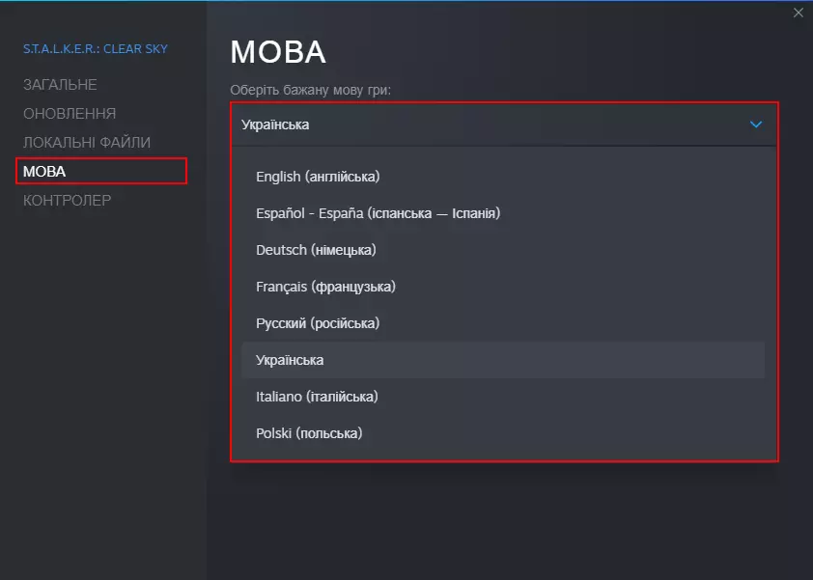813x580 pixels.
Task: Open the ЗАГАЛЬНЕ settings tab
Action: [60, 85]
